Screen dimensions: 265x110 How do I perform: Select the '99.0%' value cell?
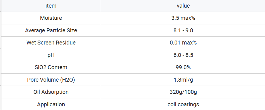[x=183, y=67]
